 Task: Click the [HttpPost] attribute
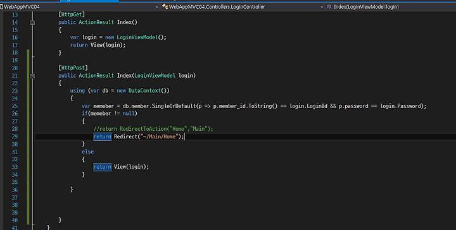tap(73, 68)
